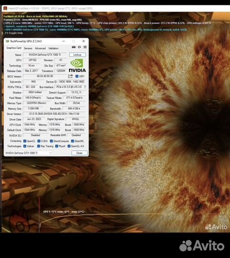Screen dimensions: 230x258
Task: Click the Subvendor value MSI
Action: click(33, 82)
